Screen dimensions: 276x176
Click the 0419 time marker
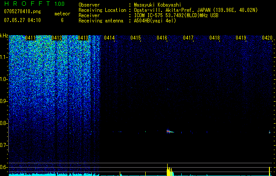[x=241, y=38]
